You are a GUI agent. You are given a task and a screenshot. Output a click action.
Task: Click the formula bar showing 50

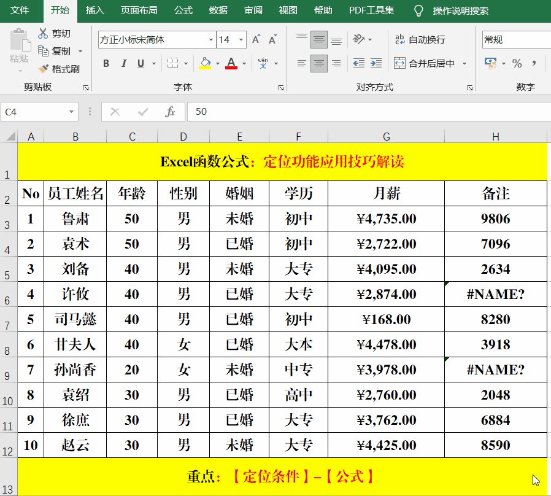click(369, 112)
